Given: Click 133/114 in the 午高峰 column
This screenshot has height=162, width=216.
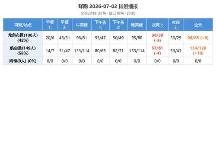Looking at the screenshot, I should [x=82, y=51].
